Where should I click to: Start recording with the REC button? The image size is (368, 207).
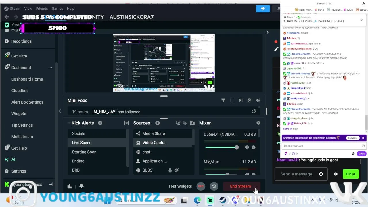pyautogui.click(x=201, y=186)
